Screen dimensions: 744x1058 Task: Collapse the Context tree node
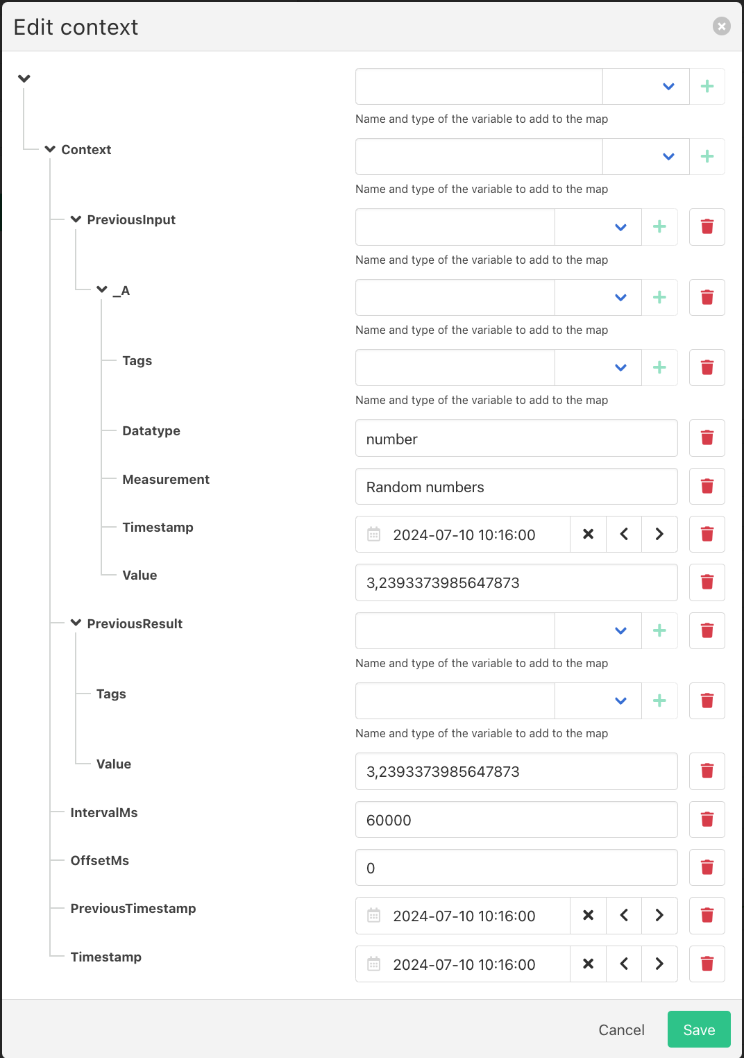50,149
